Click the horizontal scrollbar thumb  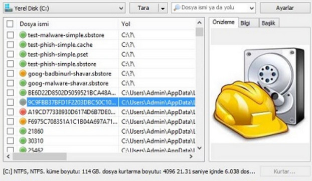point(40,156)
